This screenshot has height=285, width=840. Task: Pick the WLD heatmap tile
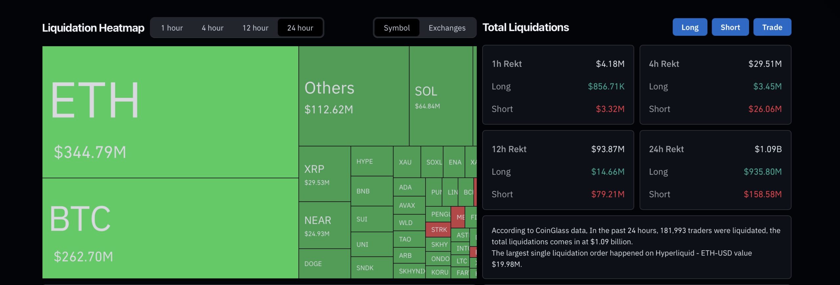click(x=409, y=223)
